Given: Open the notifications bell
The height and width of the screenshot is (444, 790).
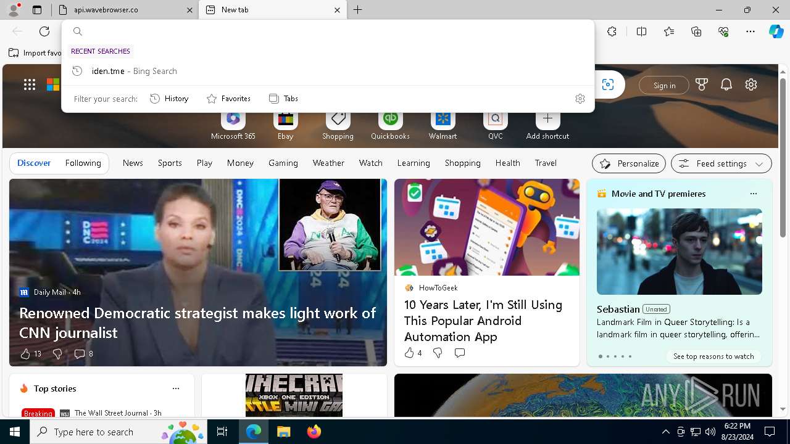Looking at the screenshot, I should click(726, 85).
